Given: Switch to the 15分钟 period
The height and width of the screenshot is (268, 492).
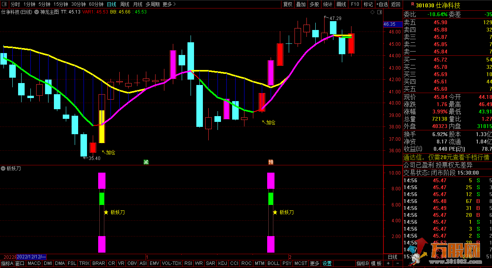Looking at the screenshot, I should [60, 4].
